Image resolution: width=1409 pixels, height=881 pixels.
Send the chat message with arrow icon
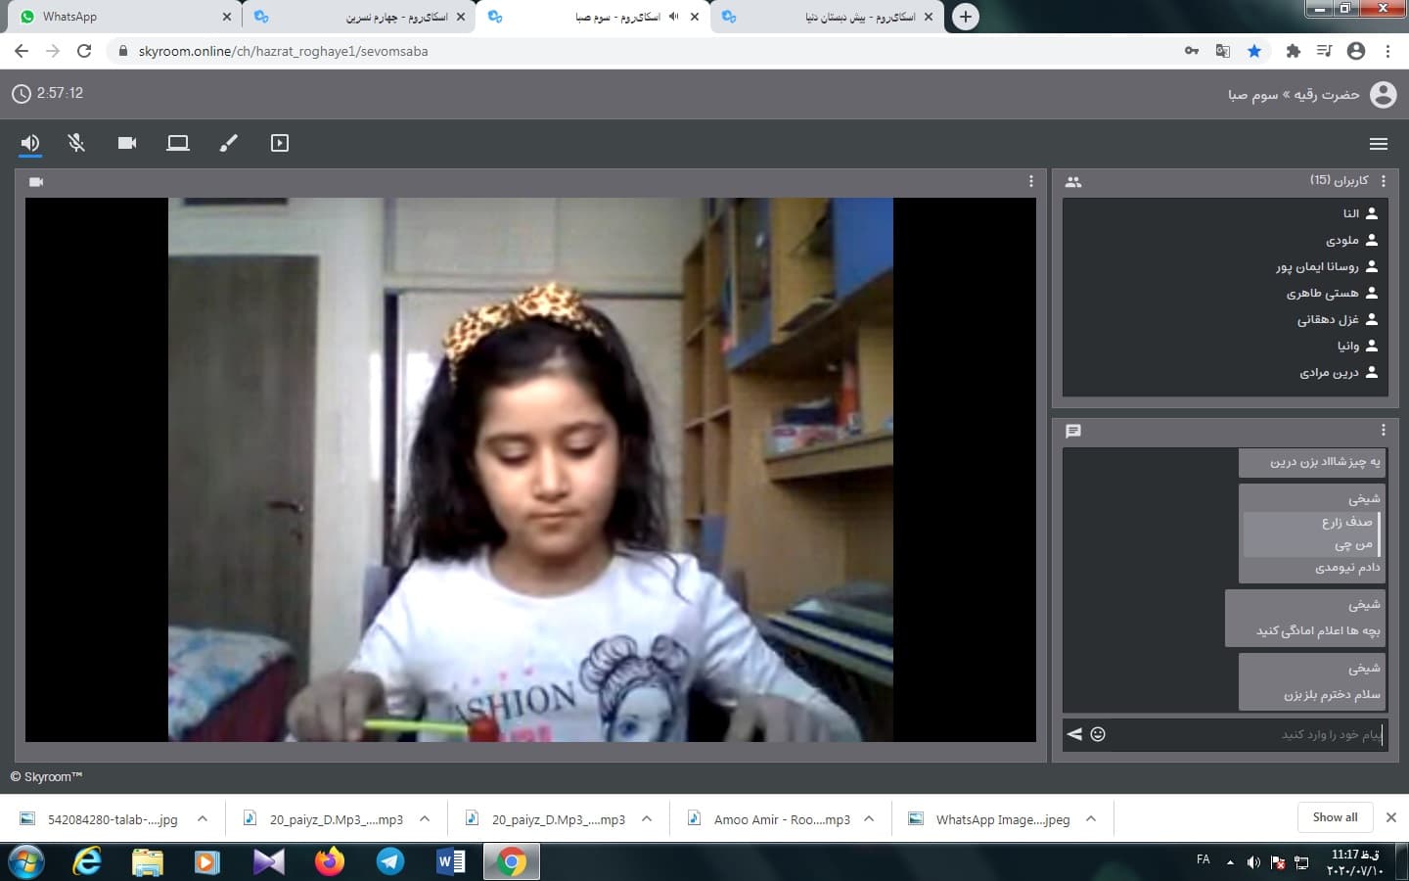(1074, 734)
